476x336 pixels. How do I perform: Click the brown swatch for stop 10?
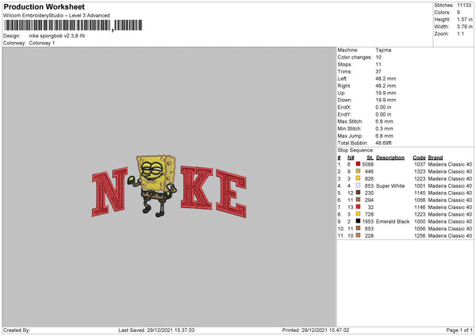tap(358, 228)
